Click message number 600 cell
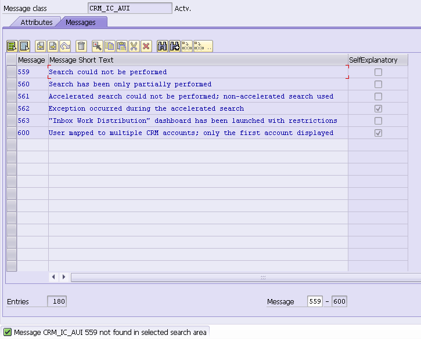421x339 pixels. tap(33, 133)
